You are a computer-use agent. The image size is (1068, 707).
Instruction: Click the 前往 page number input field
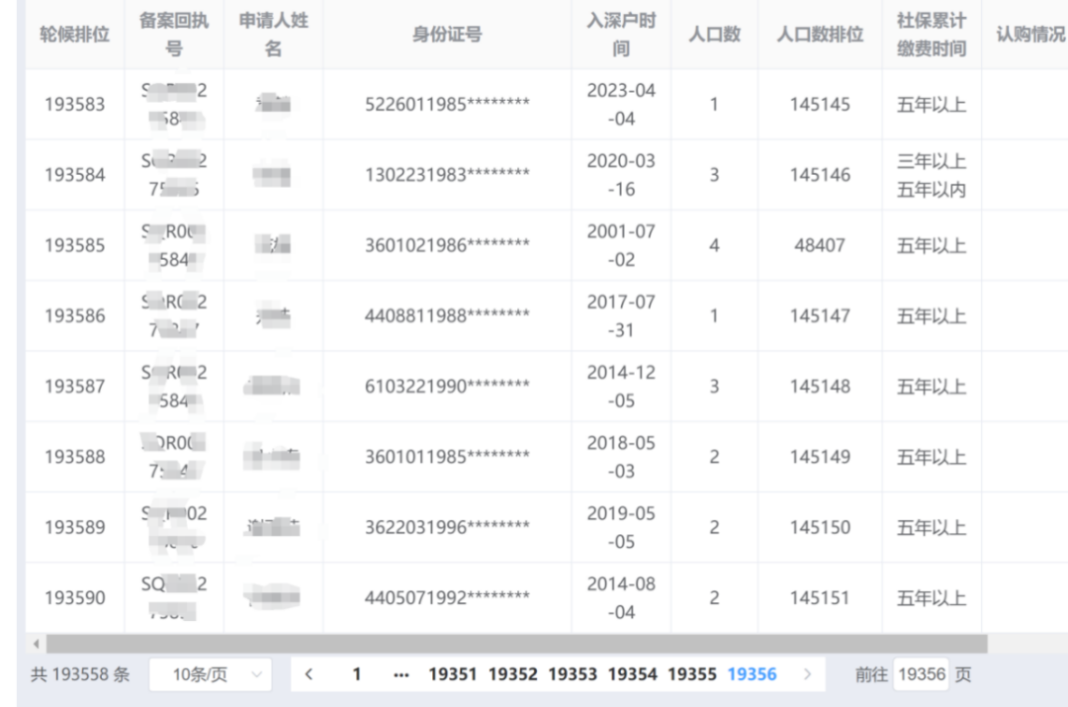point(921,674)
